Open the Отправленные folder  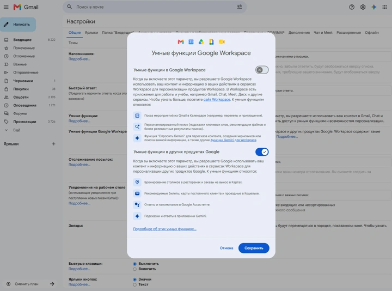coord(30,72)
